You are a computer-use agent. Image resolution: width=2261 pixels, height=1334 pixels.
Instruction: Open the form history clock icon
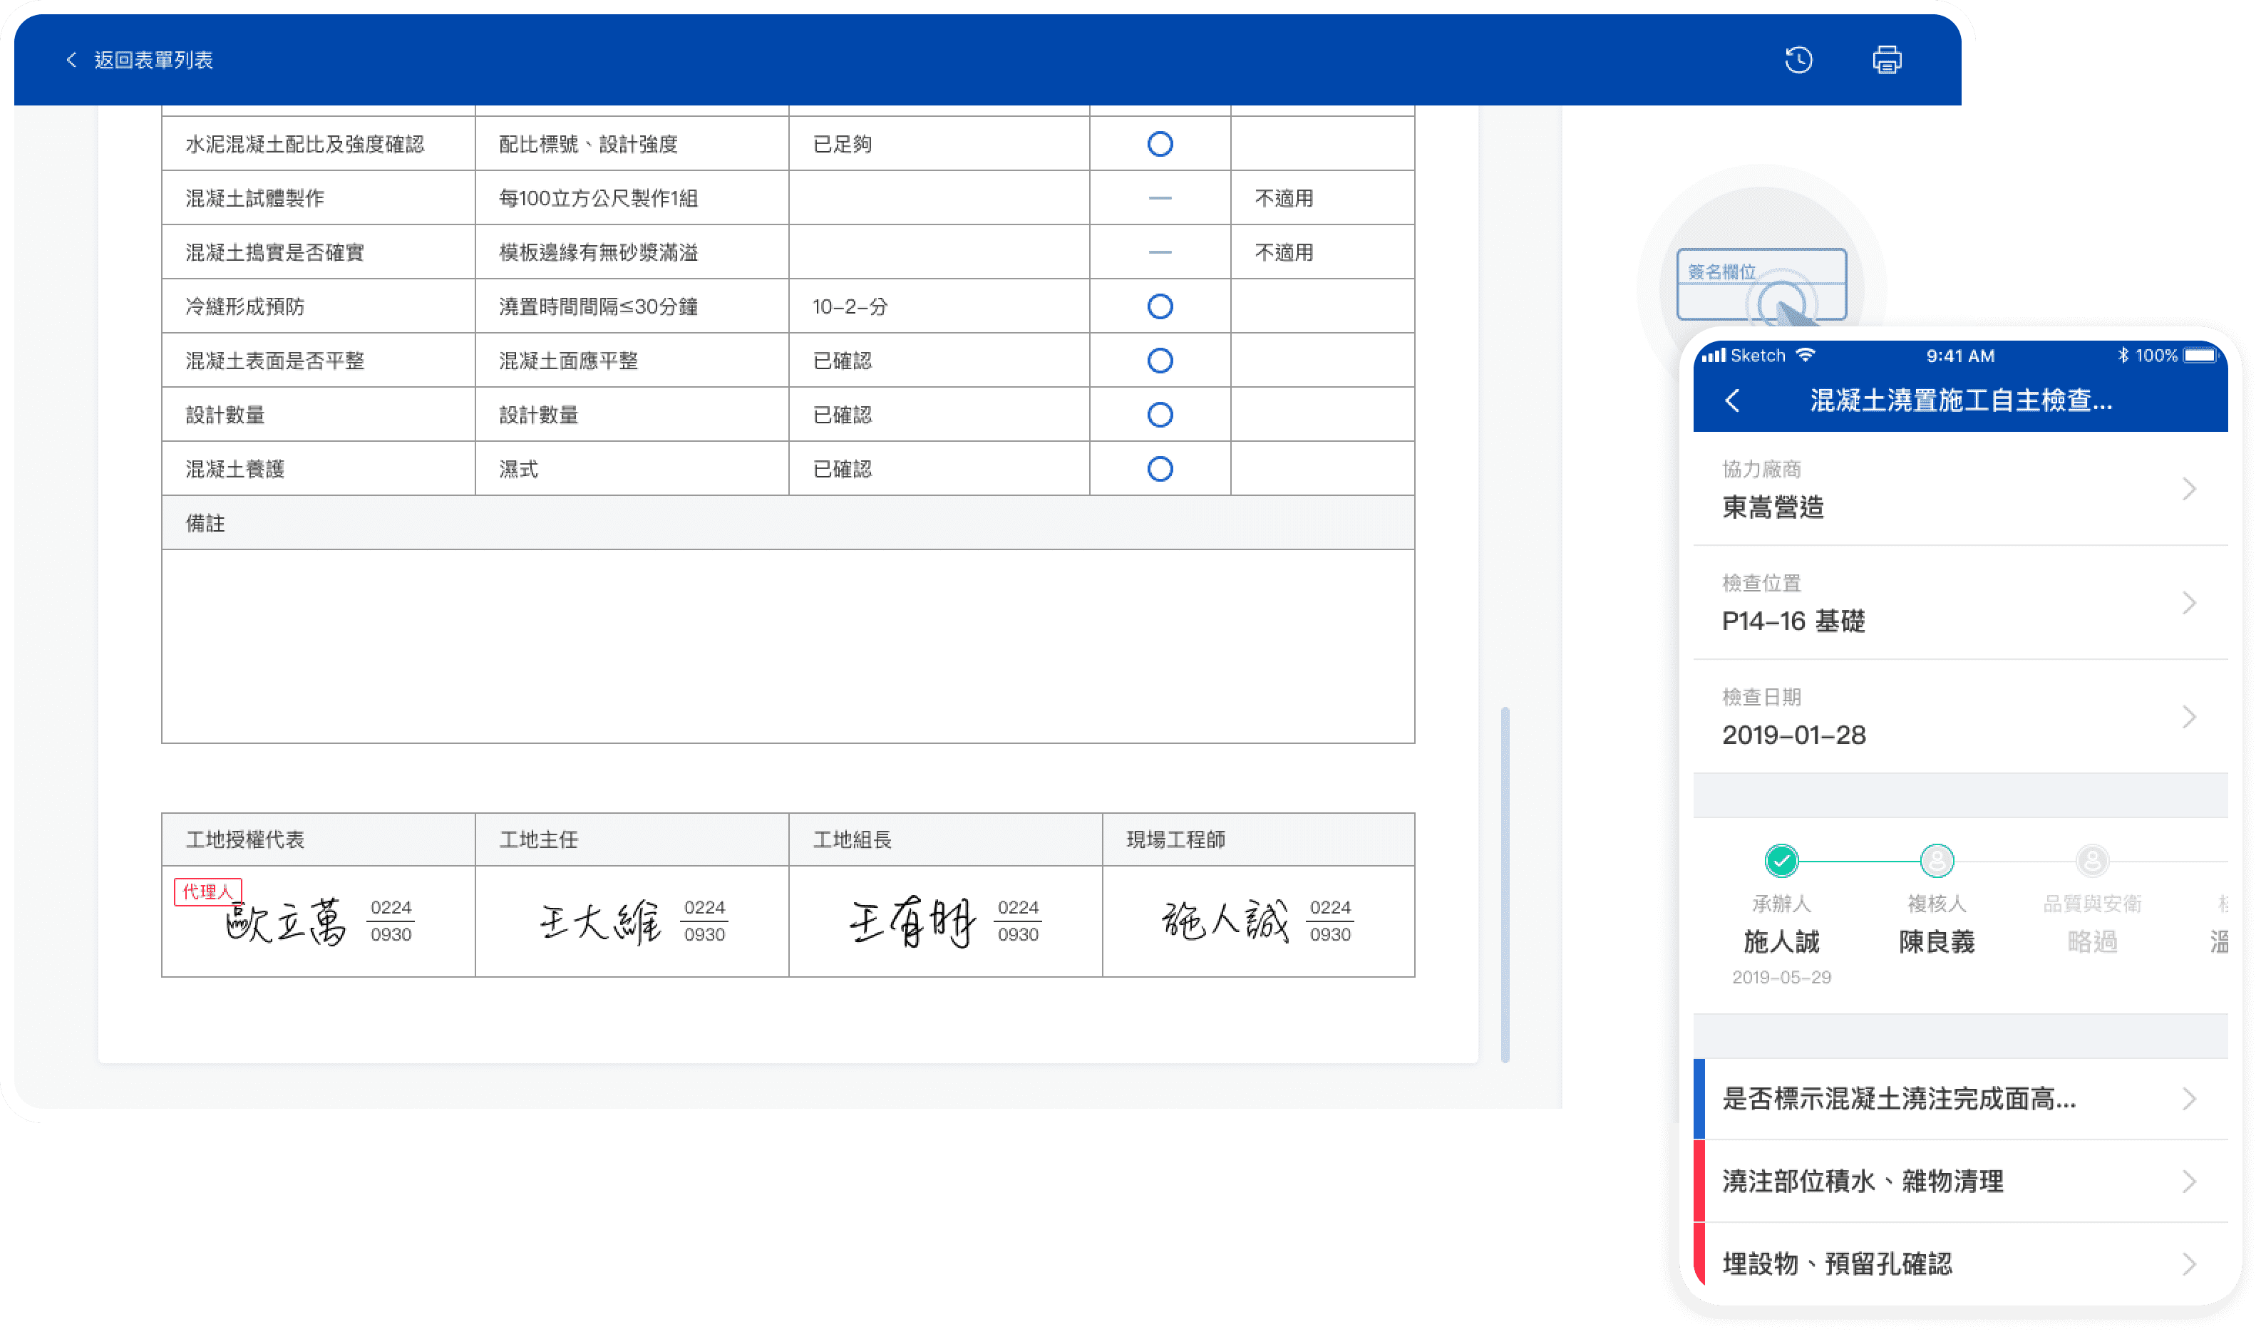(x=1798, y=61)
